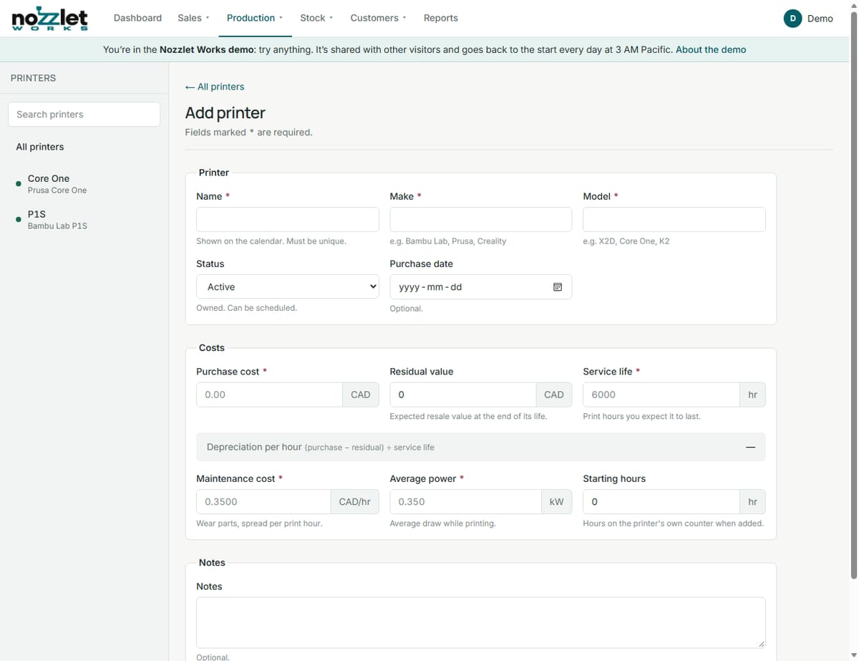The height and width of the screenshot is (661, 859).
Task: Focus the Search printers box
Action: [x=84, y=114]
